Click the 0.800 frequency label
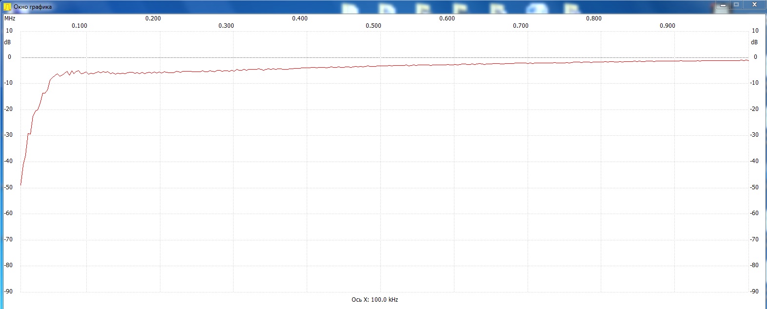Viewport: 767px width, 309px height. click(x=594, y=18)
